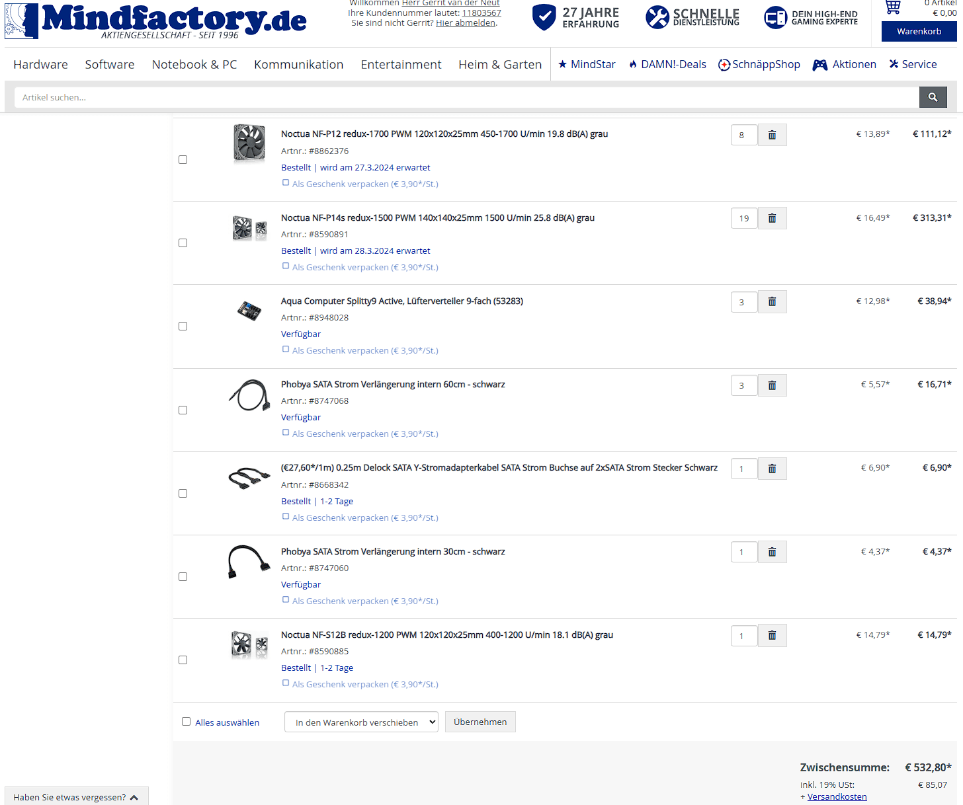This screenshot has width=963, height=805.
Task: Open the Phobya 60cm cable image
Action: [x=249, y=395]
